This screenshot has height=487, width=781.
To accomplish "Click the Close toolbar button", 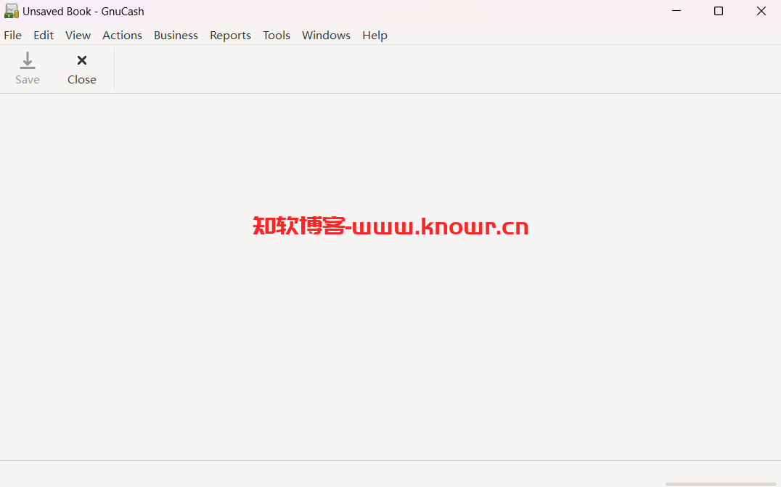I will click(x=82, y=69).
